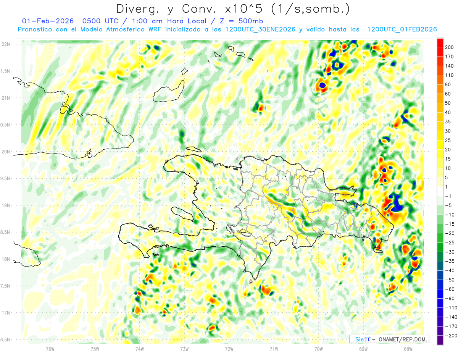Click the "74W" longitude label
The image size is (458, 354).
pyautogui.click(x=140, y=349)
